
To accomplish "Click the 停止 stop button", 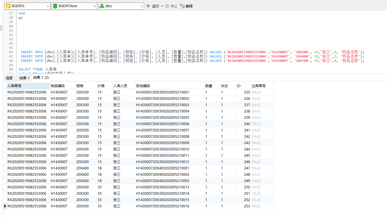I will click(x=171, y=6).
